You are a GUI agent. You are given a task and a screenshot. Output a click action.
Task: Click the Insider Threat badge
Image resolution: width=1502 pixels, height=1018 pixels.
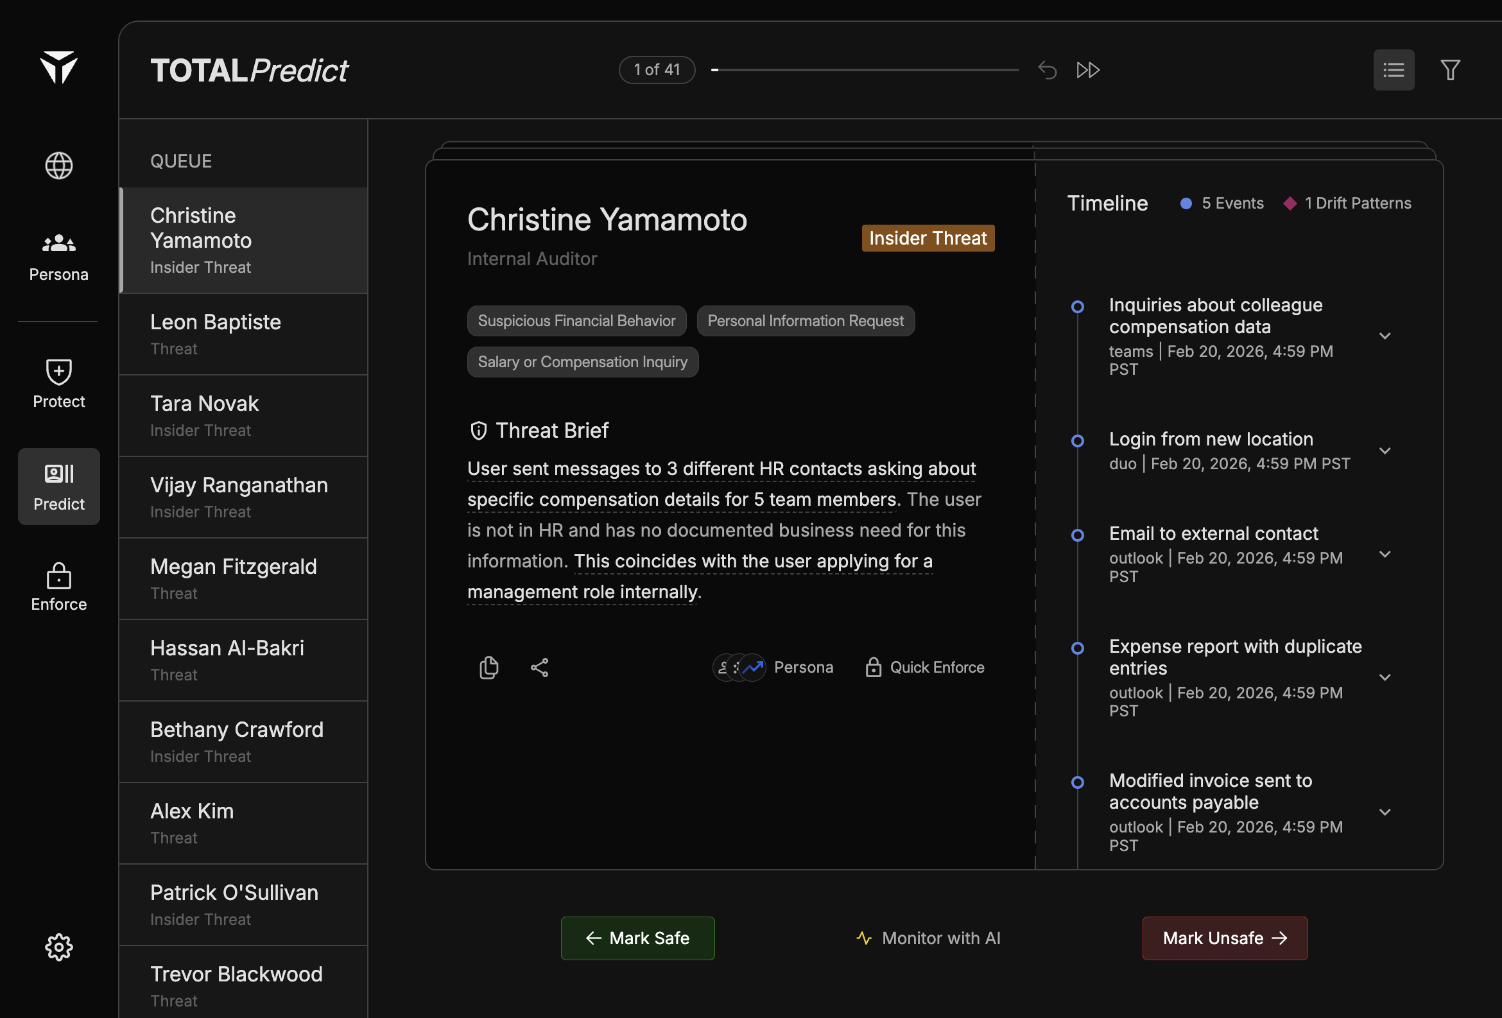[928, 238]
